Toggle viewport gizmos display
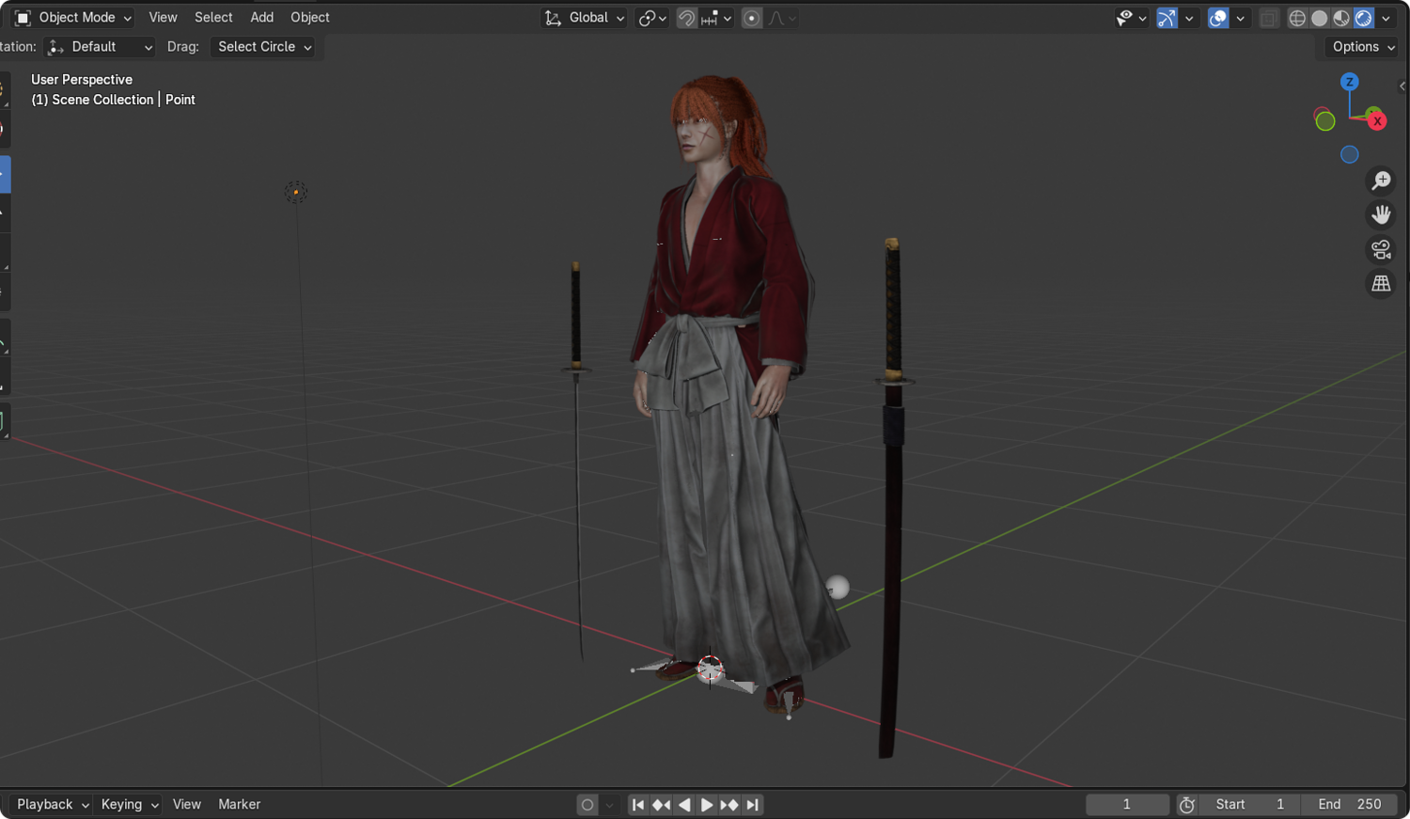The width and height of the screenshot is (1410, 819). [1167, 18]
